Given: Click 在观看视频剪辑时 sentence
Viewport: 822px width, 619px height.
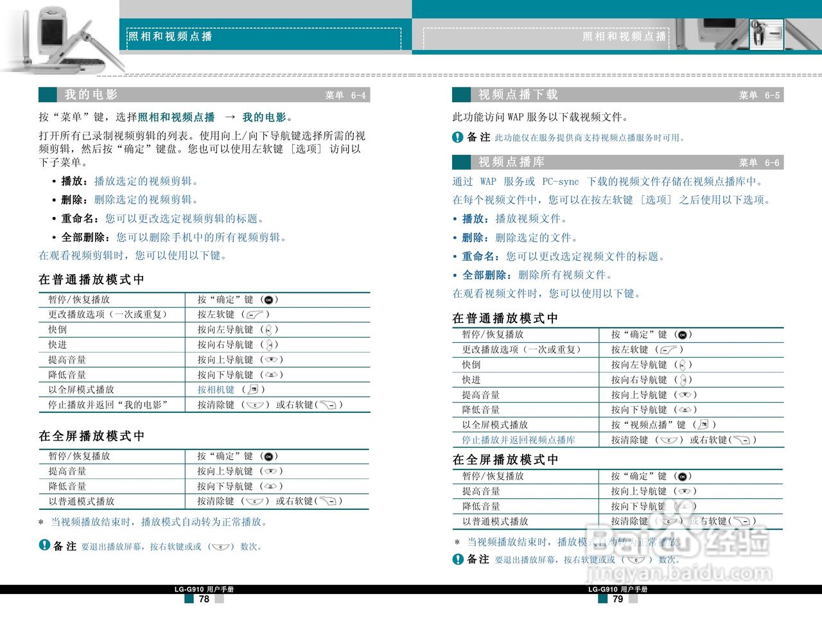Looking at the screenshot, I should coord(133,256).
